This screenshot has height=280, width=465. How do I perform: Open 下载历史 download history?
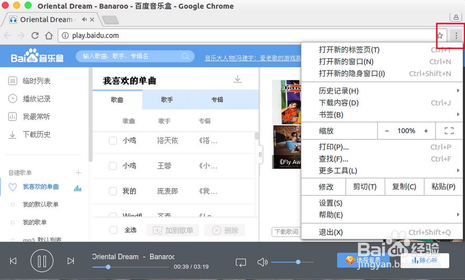(x=37, y=135)
